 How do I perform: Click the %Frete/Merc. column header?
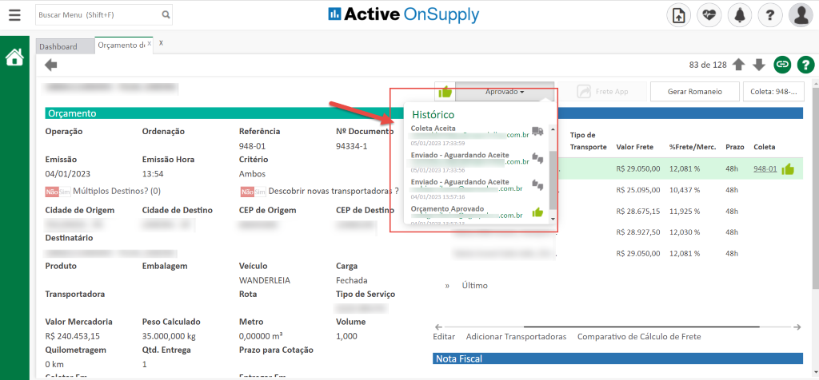click(693, 147)
